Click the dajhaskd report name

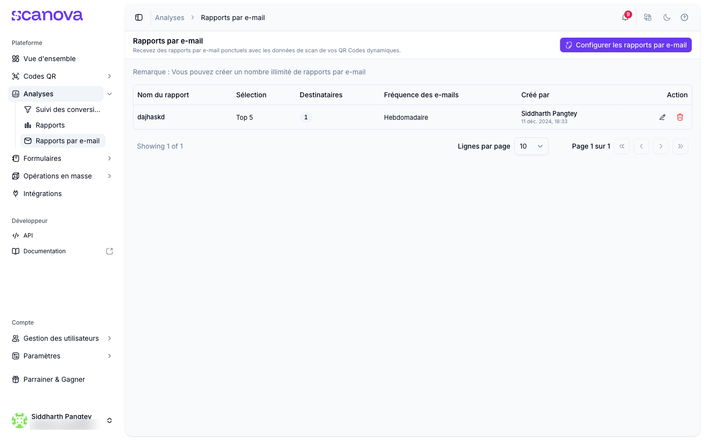pyautogui.click(x=151, y=117)
